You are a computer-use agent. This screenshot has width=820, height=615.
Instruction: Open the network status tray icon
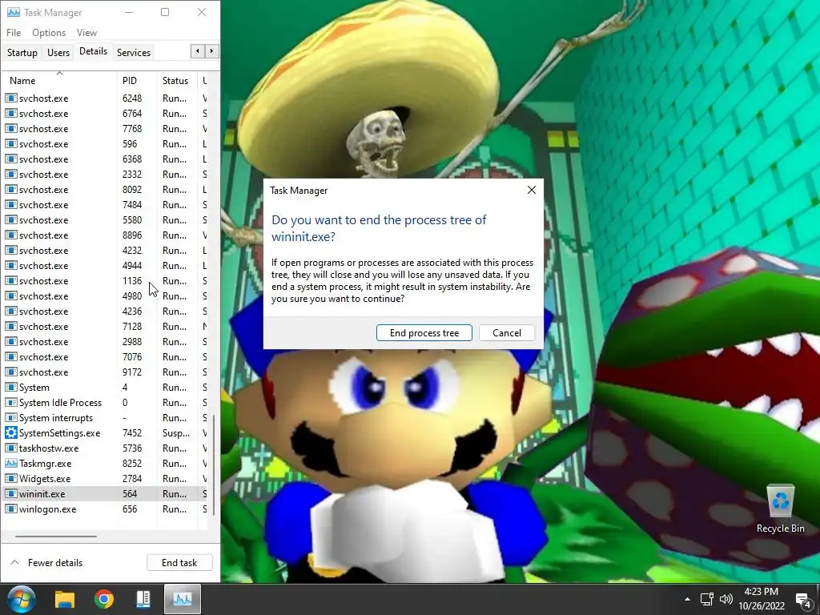point(706,599)
